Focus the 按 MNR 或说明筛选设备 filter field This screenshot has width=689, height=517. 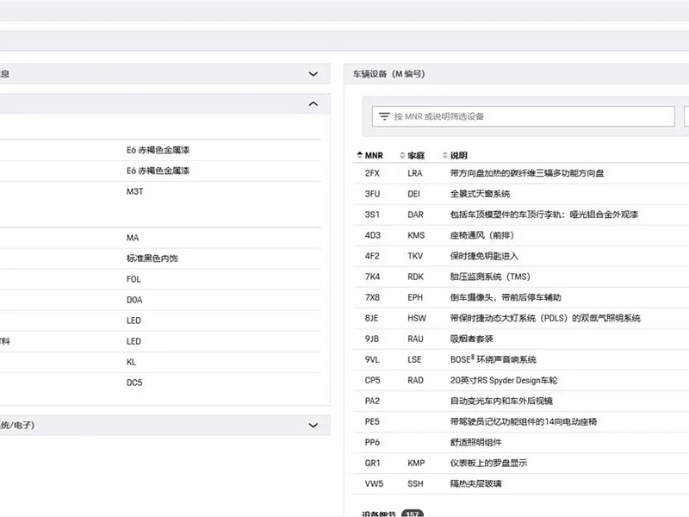[523, 116]
